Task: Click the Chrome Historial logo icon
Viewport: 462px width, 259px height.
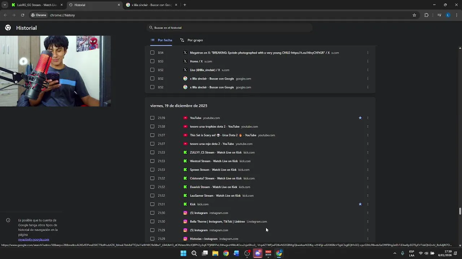Action: tap(8, 28)
